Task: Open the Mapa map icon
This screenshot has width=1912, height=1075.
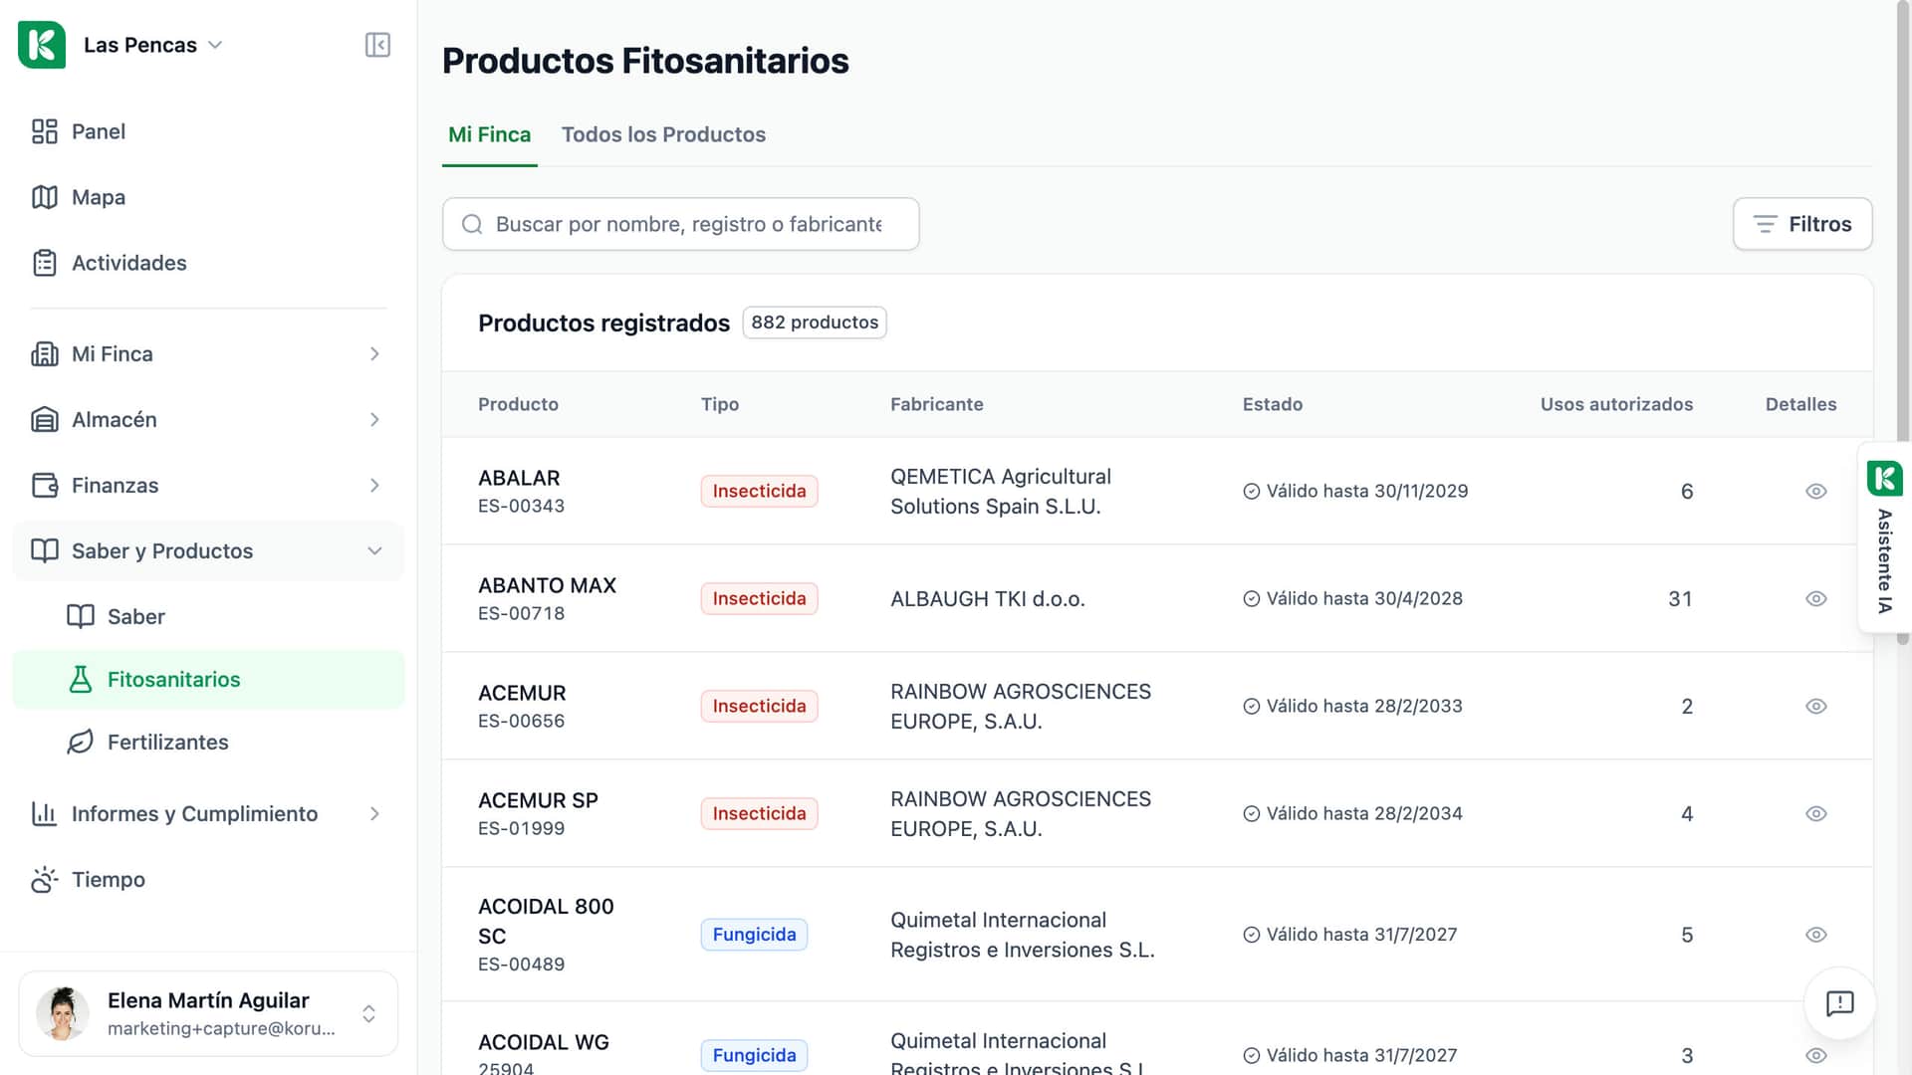Action: point(45,197)
